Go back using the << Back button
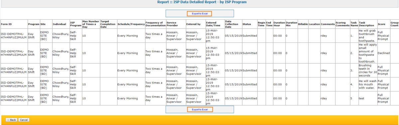This screenshot has height=125, width=399. pyautogui.click(x=11, y=120)
